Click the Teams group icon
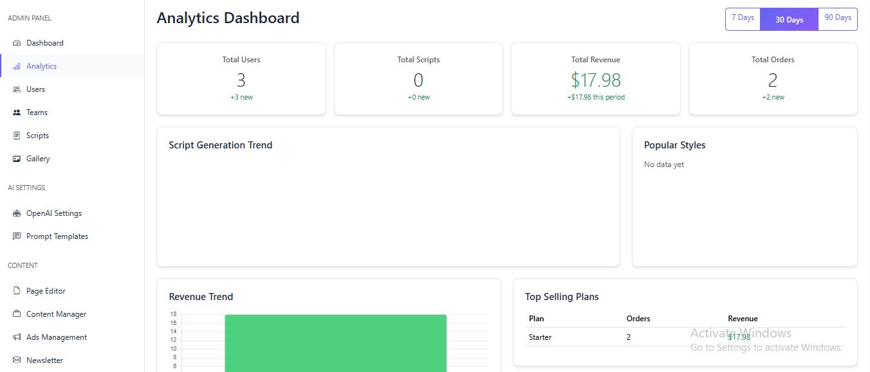 pos(17,112)
